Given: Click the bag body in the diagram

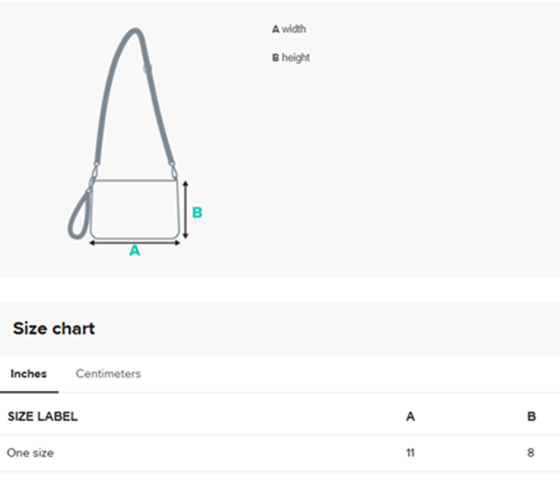Looking at the screenshot, I should 134,209.
